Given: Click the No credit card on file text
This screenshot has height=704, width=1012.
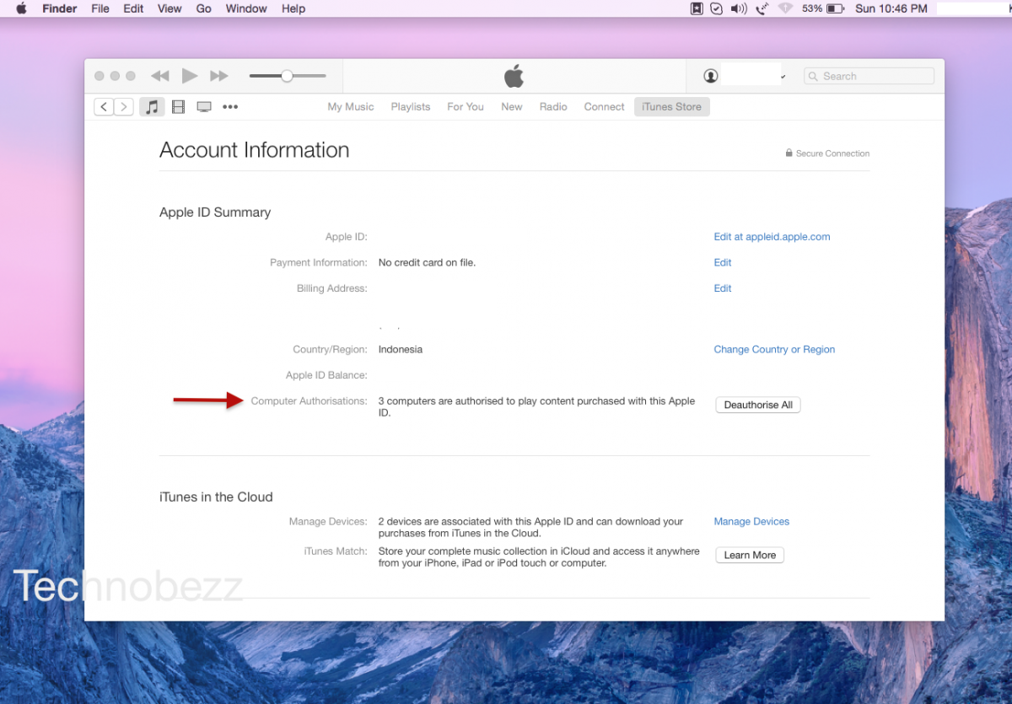Looking at the screenshot, I should point(427,262).
